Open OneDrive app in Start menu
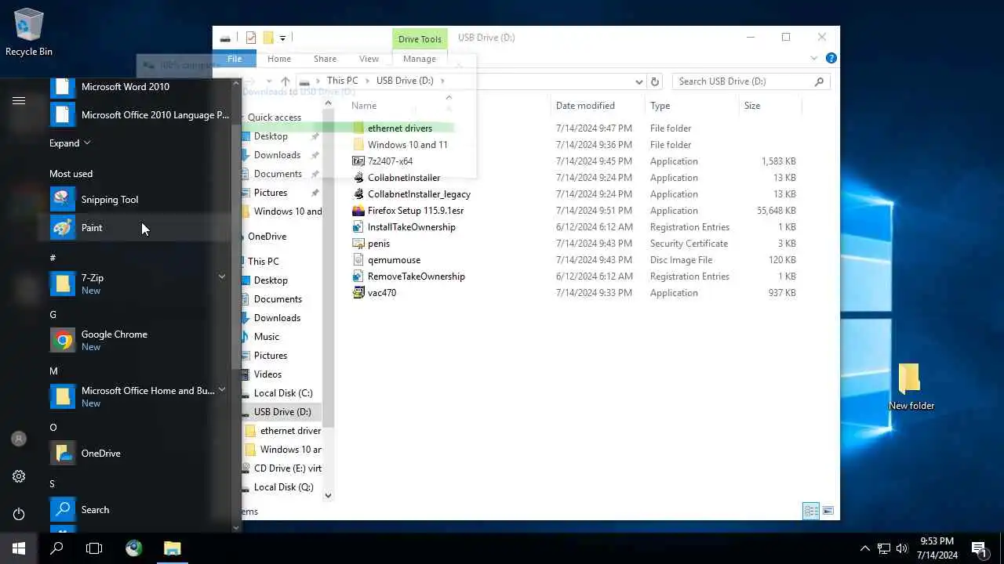The width and height of the screenshot is (1004, 564). pyautogui.click(x=140, y=453)
